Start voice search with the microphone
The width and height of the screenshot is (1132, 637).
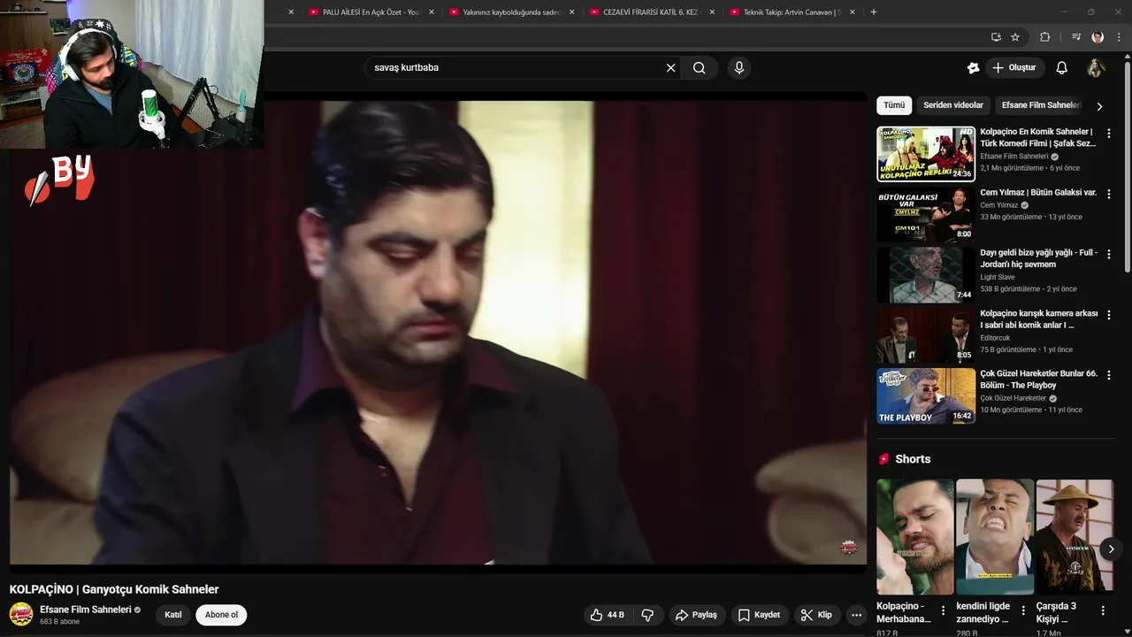click(739, 68)
